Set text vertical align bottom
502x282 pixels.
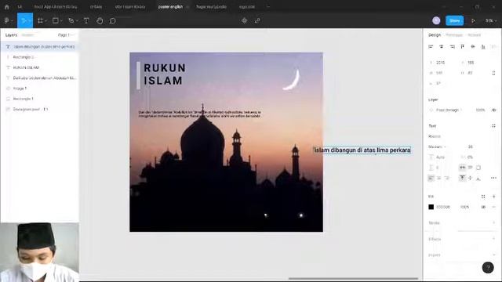pos(478,178)
